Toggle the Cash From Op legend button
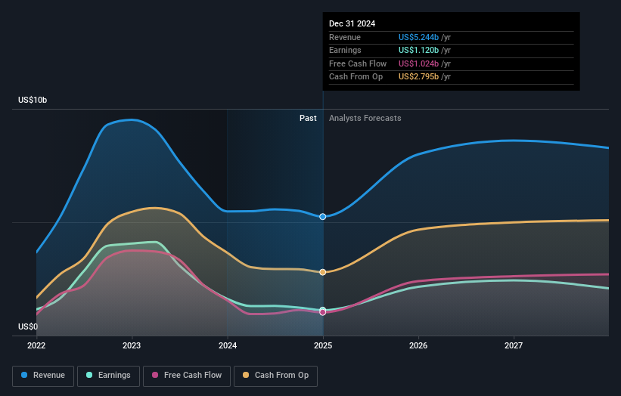Screen dimensions: 621x396 coord(275,376)
